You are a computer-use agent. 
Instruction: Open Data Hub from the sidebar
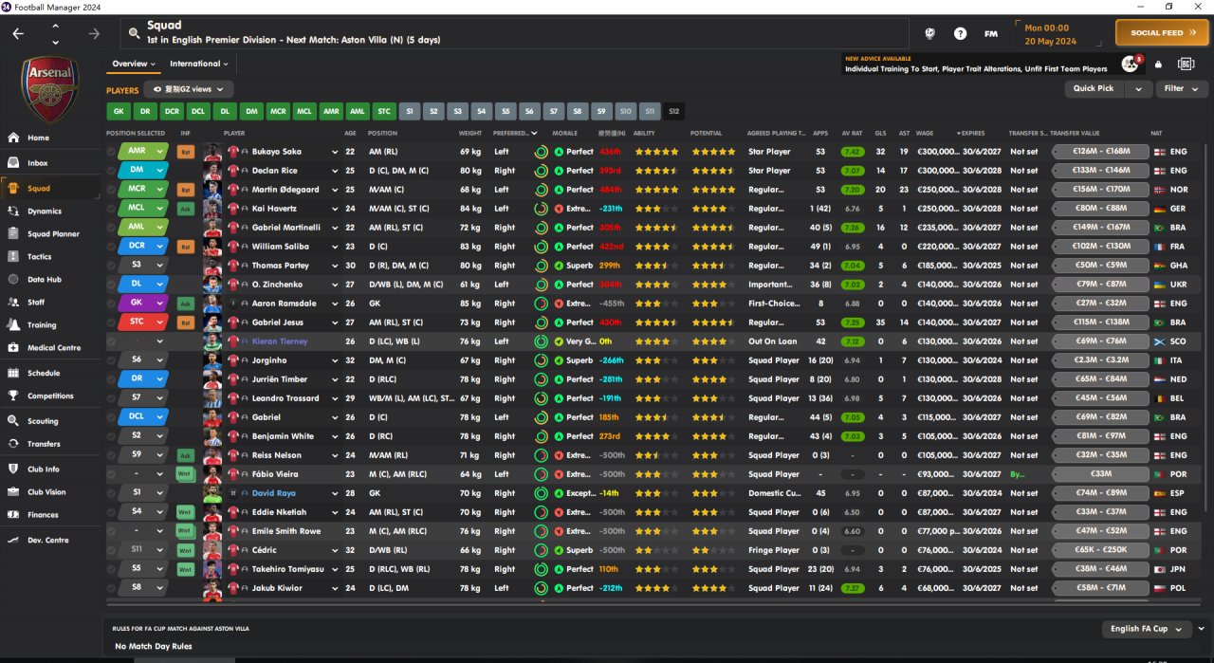pyautogui.click(x=50, y=280)
